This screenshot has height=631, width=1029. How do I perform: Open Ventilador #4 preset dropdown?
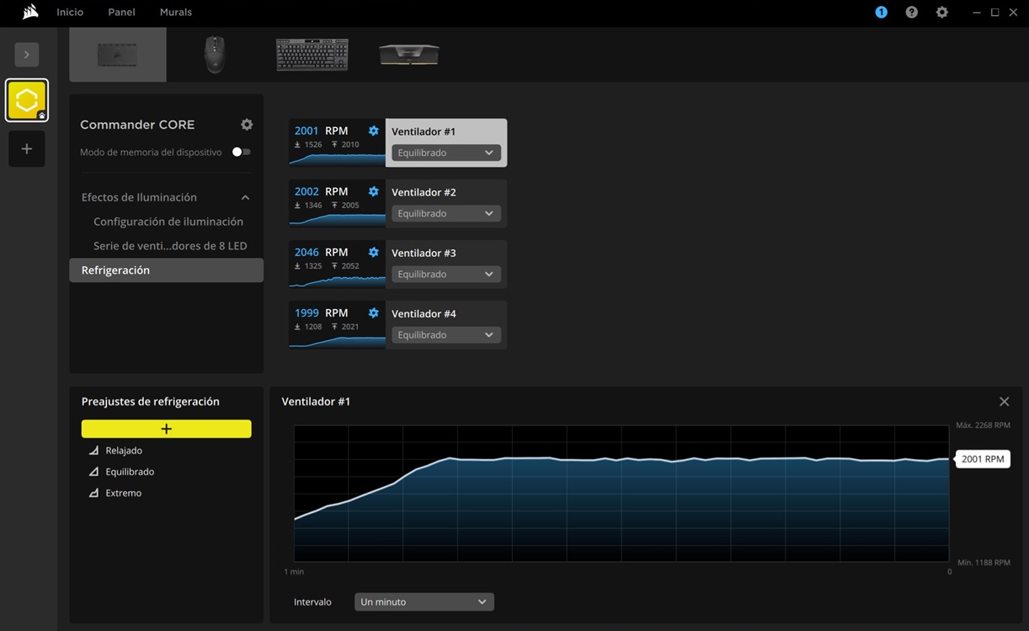[x=445, y=335]
